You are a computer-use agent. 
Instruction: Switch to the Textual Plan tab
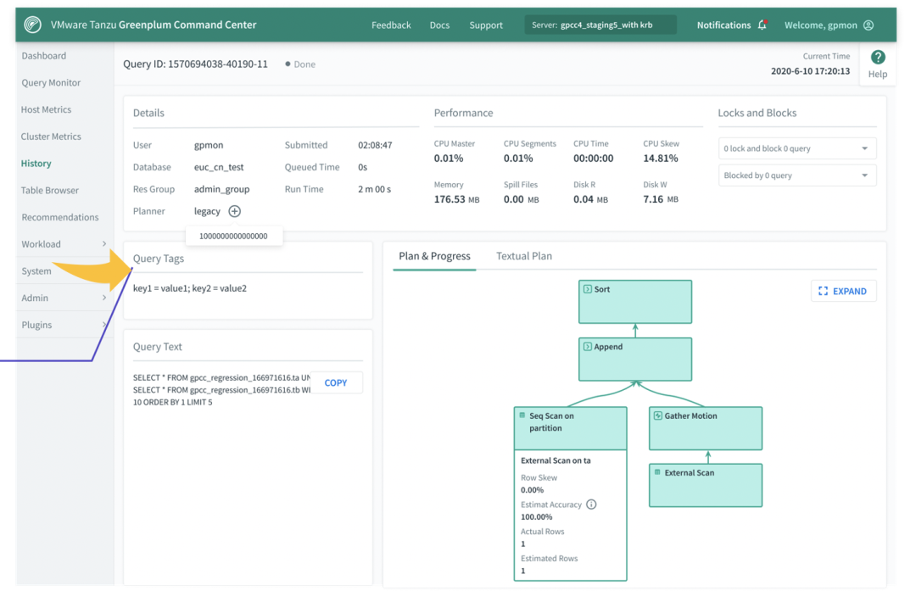coord(524,256)
